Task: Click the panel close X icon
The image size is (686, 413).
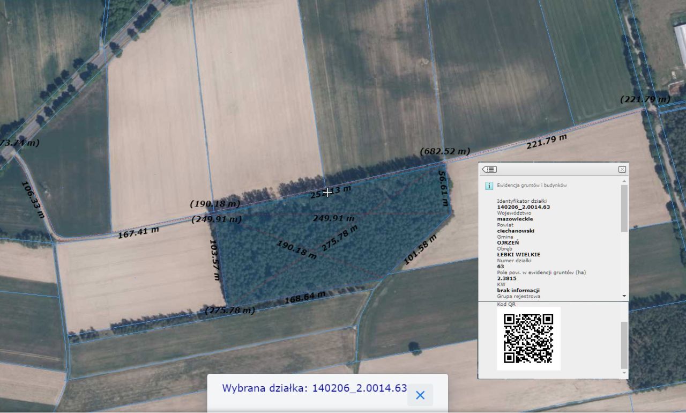Action: click(x=623, y=169)
